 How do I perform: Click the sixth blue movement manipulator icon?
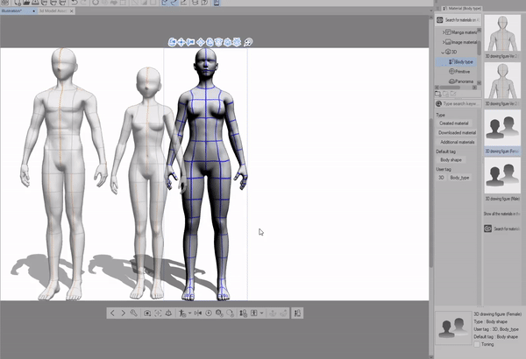pyautogui.click(x=218, y=42)
